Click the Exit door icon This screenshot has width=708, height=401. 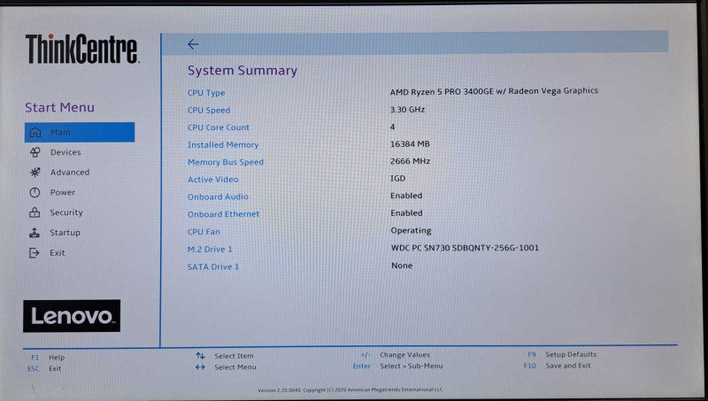click(35, 253)
